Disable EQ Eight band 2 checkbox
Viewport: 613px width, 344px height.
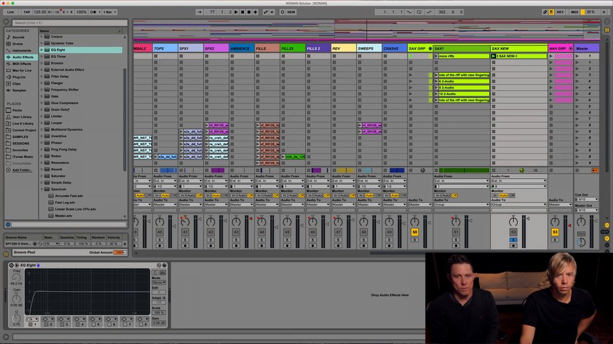coord(46,324)
